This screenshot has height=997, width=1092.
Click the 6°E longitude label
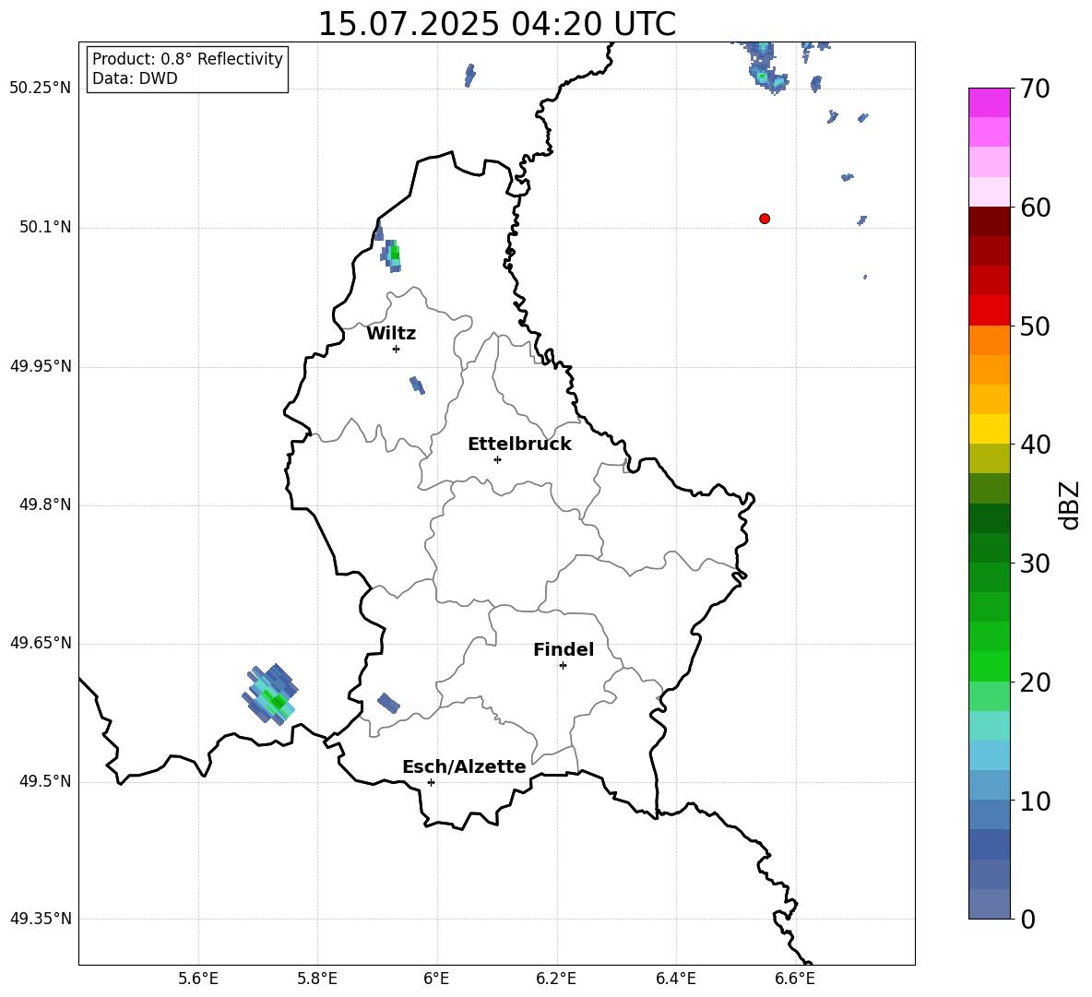[x=436, y=979]
